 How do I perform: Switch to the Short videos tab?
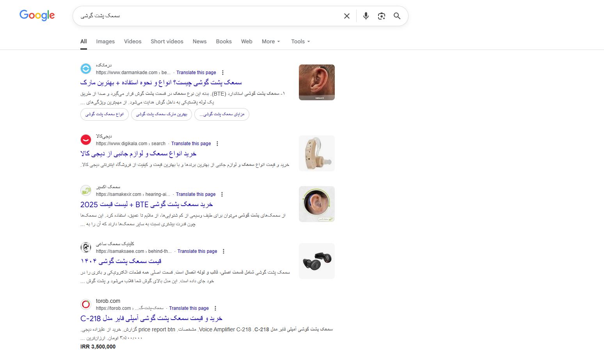pos(167,41)
